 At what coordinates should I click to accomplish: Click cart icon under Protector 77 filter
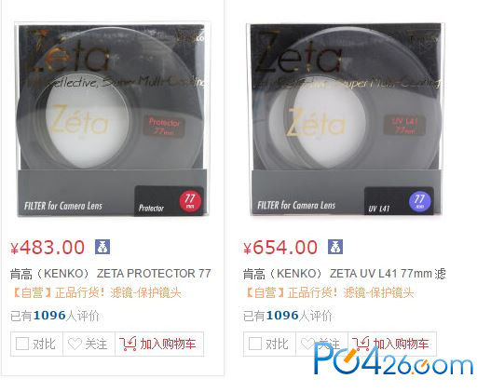click(128, 344)
